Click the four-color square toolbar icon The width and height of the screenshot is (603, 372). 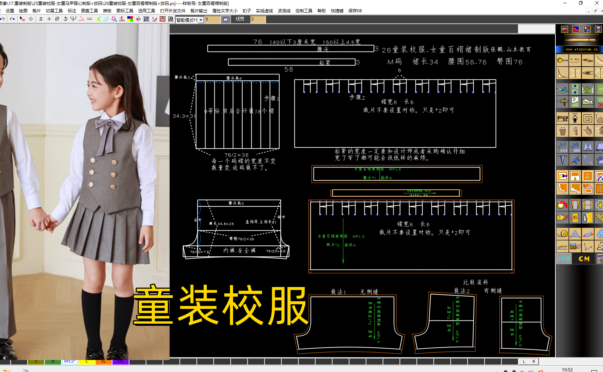click(x=130, y=19)
